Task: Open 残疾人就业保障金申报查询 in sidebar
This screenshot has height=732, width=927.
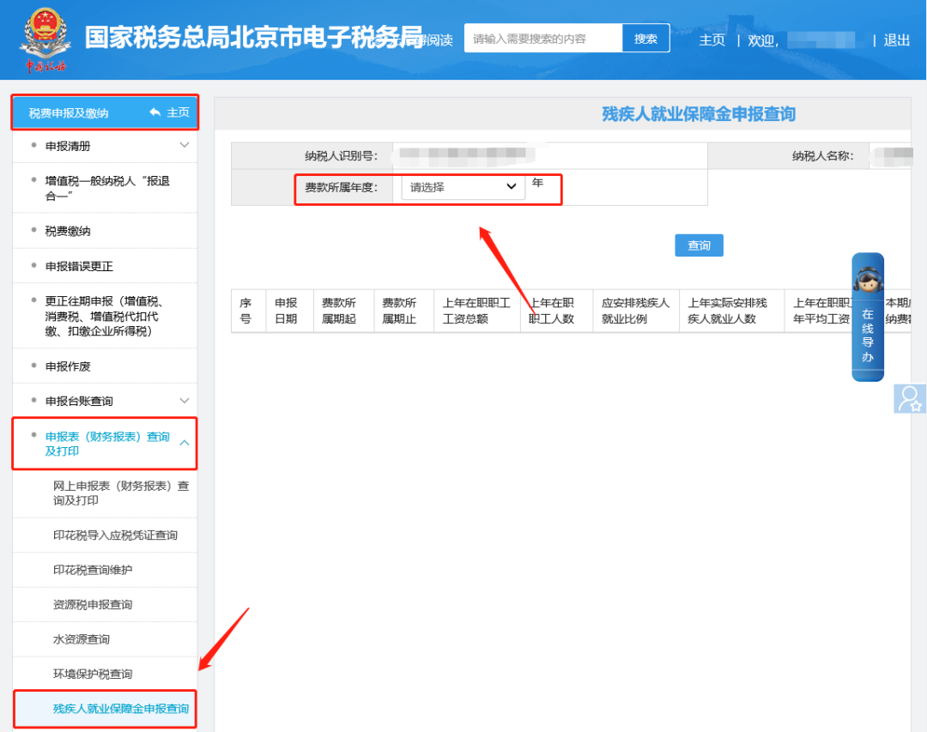Action: (121, 709)
